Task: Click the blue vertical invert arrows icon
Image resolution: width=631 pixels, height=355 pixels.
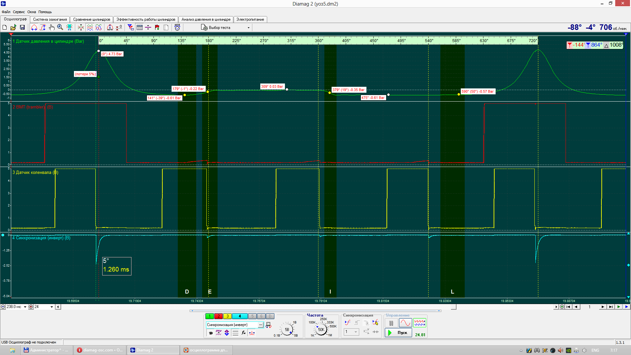Action: click(x=227, y=333)
